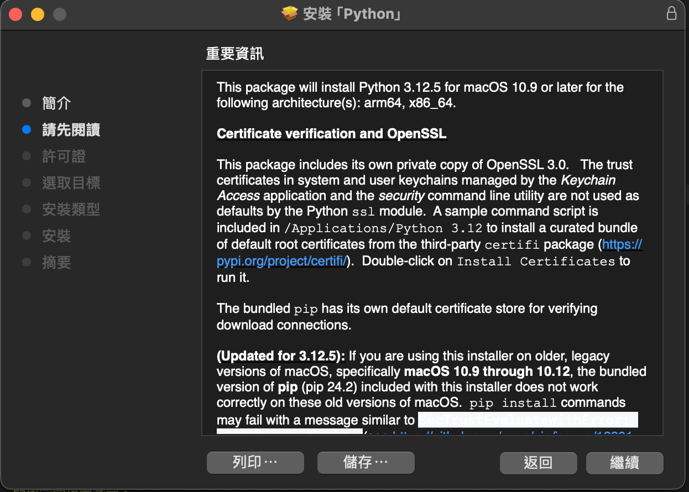Click the 安裝「Python」 window title text
The height and width of the screenshot is (492, 689).
coord(352,14)
